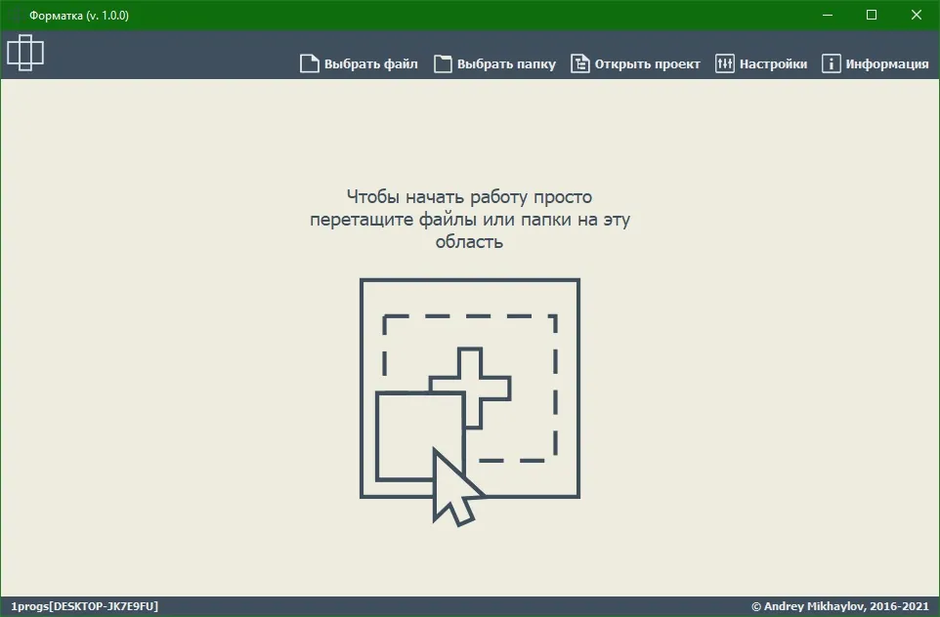The width and height of the screenshot is (940, 617).
Task: Click the drop area instruction text
Action: tap(469, 220)
